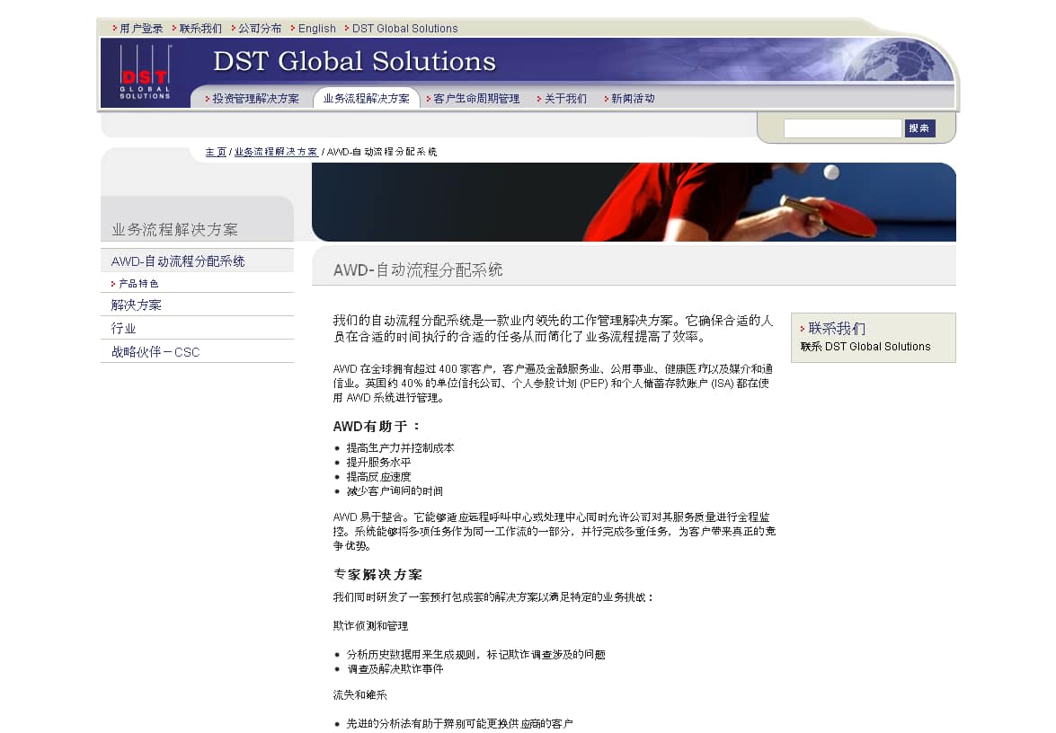
Task: Click the DST Global Solutions logo
Action: [x=145, y=73]
